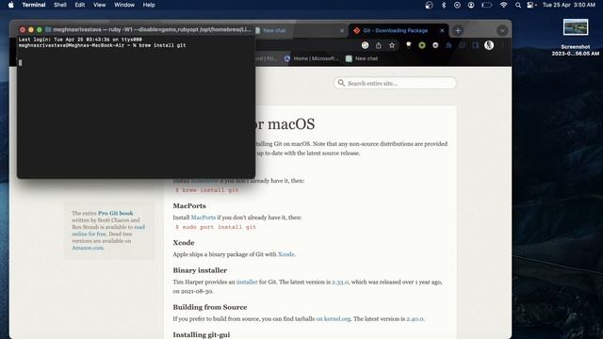Toggle the browser side panel icon
Image resolution: width=603 pixels, height=339 pixels.
(476, 45)
